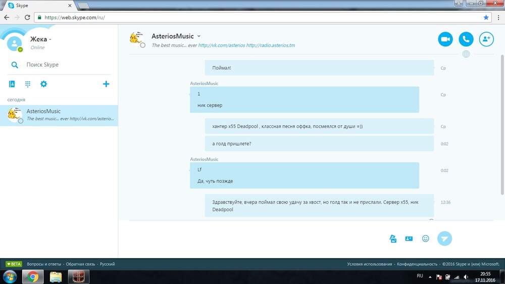Expand the AsteriosMusic name dropdown
This screenshot has width=505, height=284.
point(198,36)
